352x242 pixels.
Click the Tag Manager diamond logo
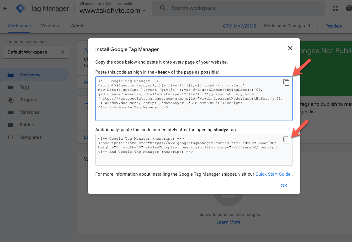20,8
